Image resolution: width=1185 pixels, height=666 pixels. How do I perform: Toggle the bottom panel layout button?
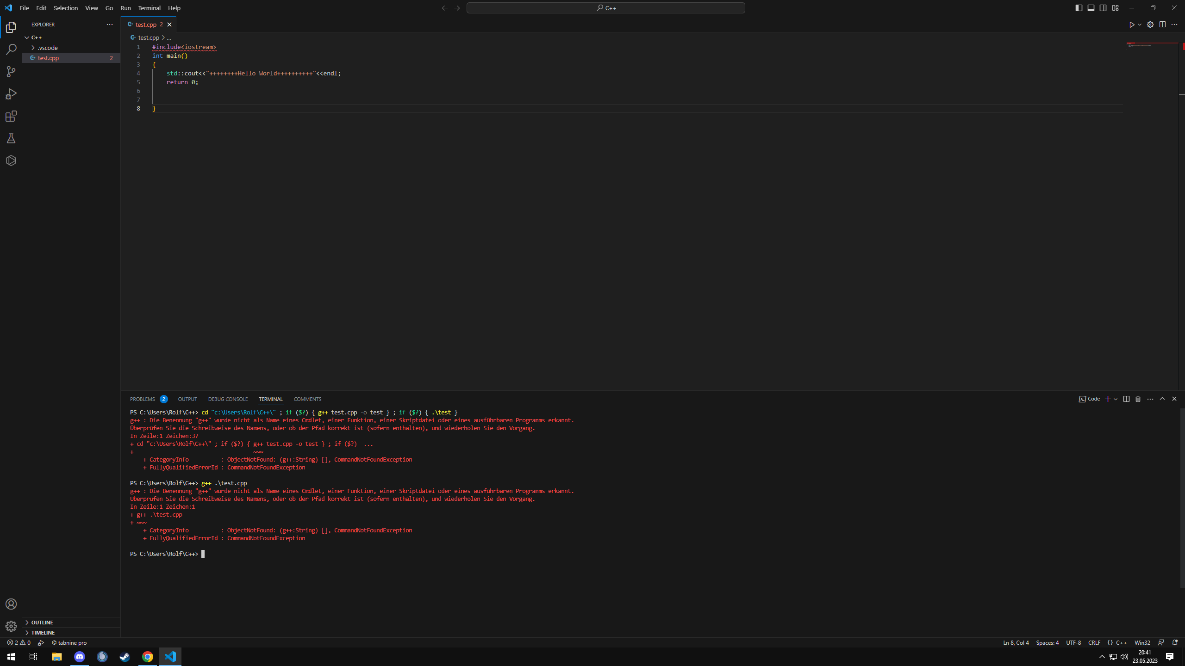click(x=1091, y=8)
